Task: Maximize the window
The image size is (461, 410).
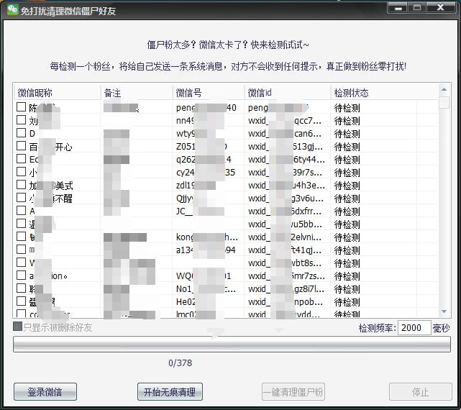Action: 417,7
